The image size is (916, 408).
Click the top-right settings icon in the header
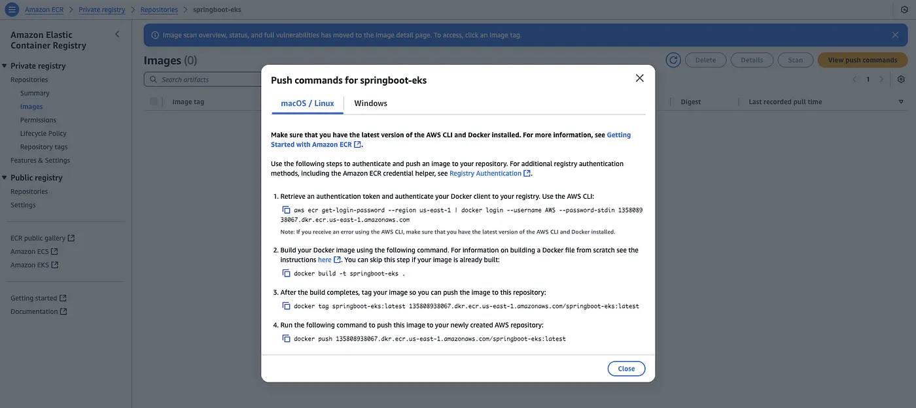coord(904,10)
